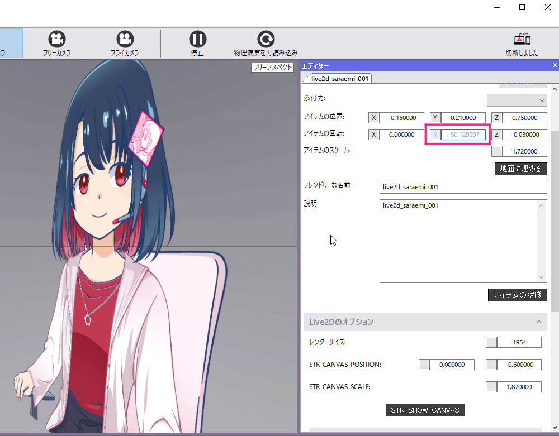The height and width of the screenshot is (436, 559).
Task: Edit the アイテムの回転 Y value -50.129997
Action: [463, 135]
